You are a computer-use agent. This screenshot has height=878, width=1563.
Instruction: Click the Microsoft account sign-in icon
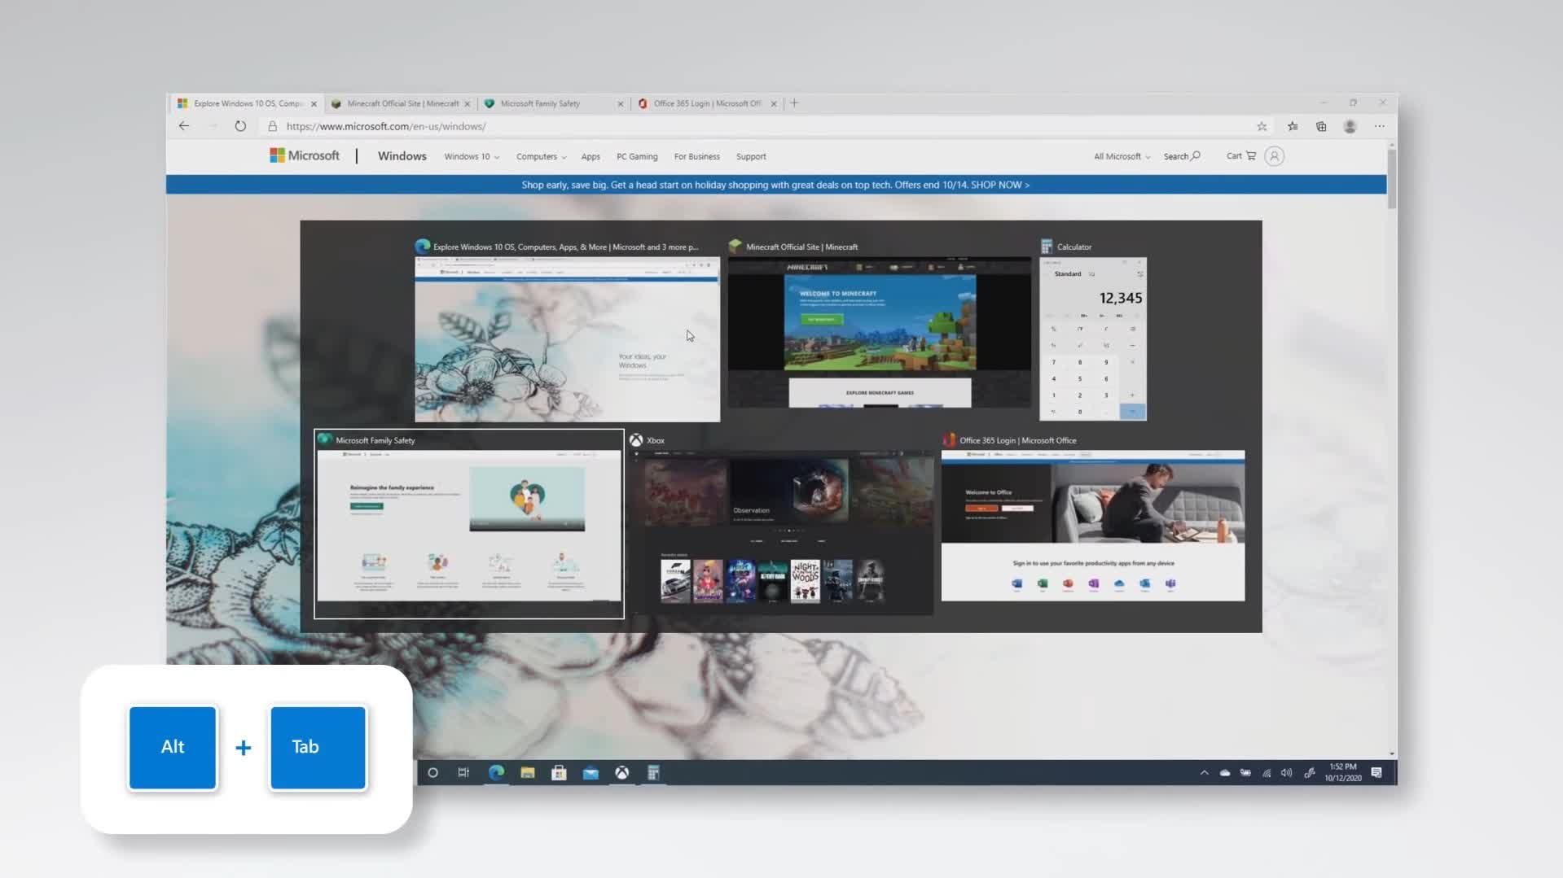[1275, 156]
